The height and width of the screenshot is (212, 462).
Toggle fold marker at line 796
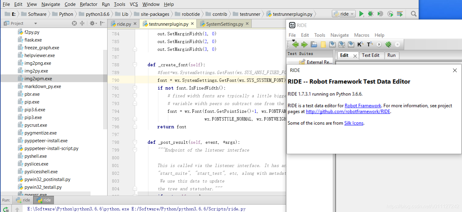point(135,127)
